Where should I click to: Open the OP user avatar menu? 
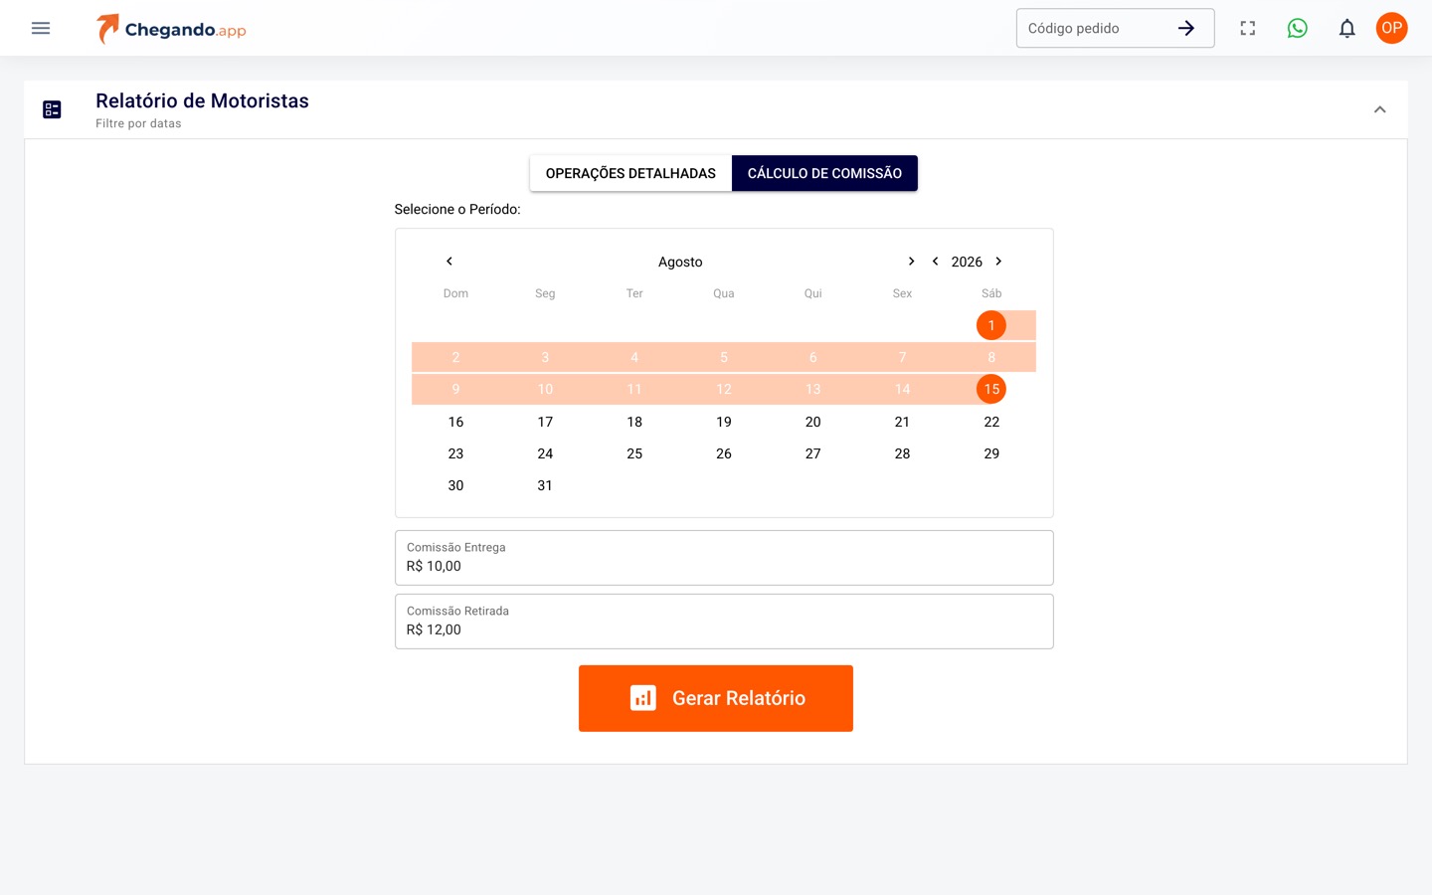click(x=1392, y=28)
